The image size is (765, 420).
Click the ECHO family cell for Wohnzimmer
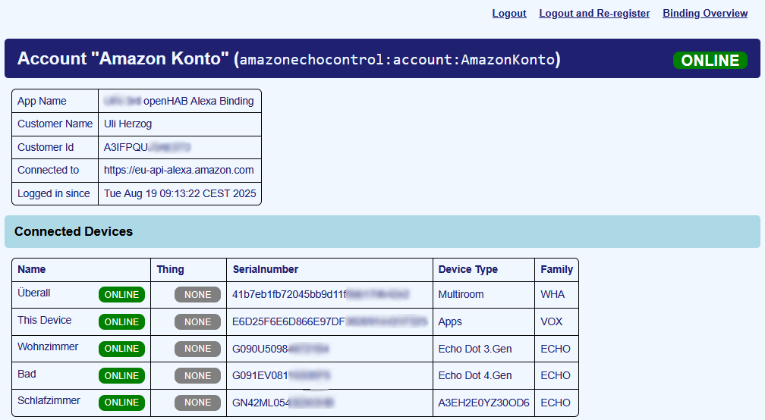tap(556, 349)
